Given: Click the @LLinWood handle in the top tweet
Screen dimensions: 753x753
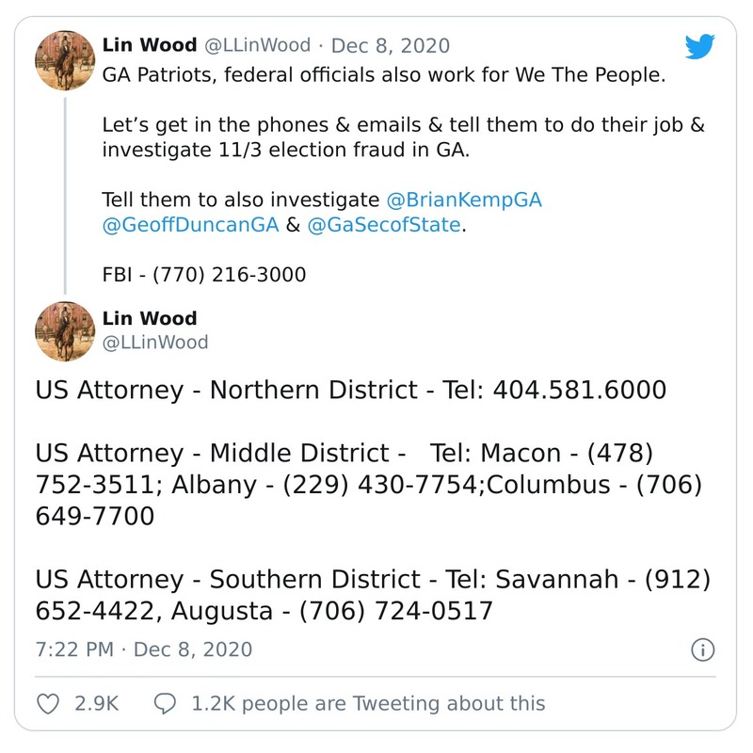Looking at the screenshot, I should click(x=254, y=45).
